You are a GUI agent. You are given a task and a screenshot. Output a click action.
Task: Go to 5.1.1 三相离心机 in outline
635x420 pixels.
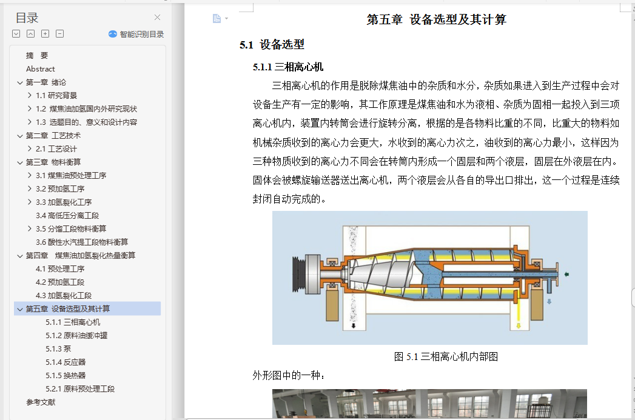[73, 322]
